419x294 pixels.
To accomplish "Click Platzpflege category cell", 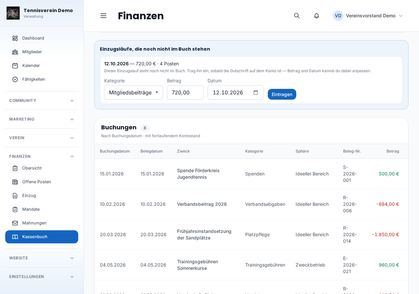I will click(257, 235).
